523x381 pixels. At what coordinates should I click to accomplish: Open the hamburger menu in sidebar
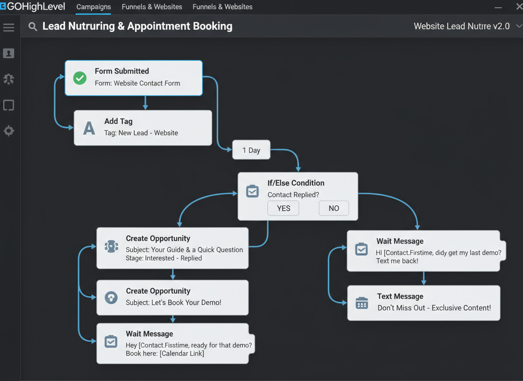pos(9,27)
